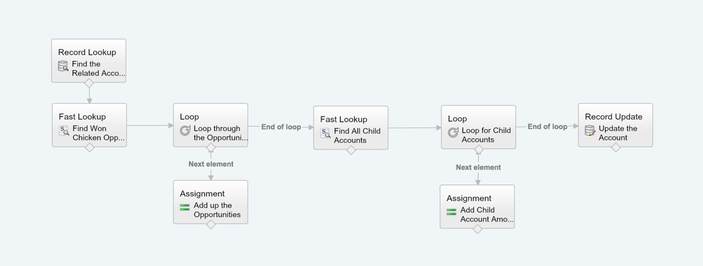Click the diamond connector below Find All Child Accounts

351,150
